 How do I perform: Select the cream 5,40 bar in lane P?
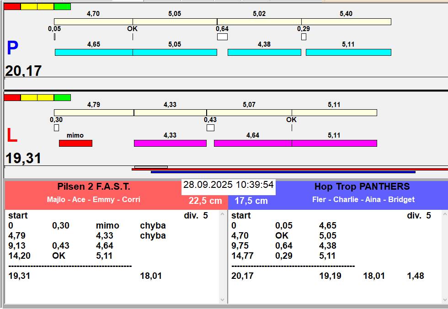347,21
